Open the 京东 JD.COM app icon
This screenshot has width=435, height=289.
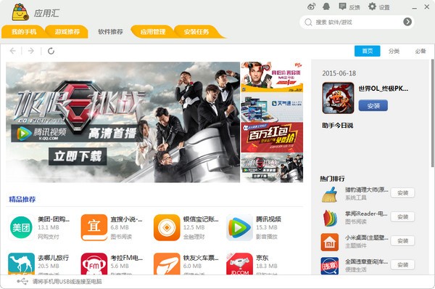coord(239,264)
